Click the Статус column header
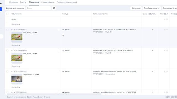 [x=65, y=14]
